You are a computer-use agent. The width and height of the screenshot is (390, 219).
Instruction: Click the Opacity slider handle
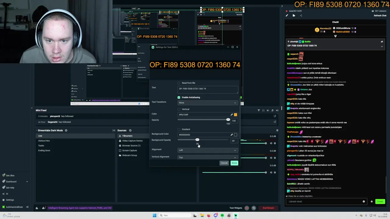tap(228, 120)
